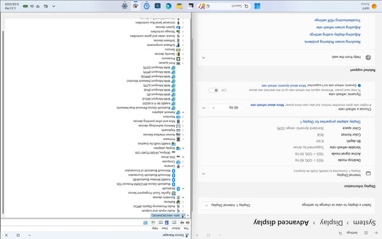382x239 pixels.
Task: Expand the Choose a refresh rate chevron
Action: 204,108
